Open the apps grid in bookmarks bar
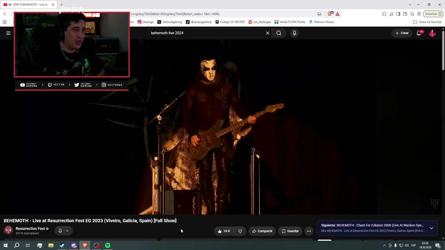445x250 pixels. (x=5, y=22)
